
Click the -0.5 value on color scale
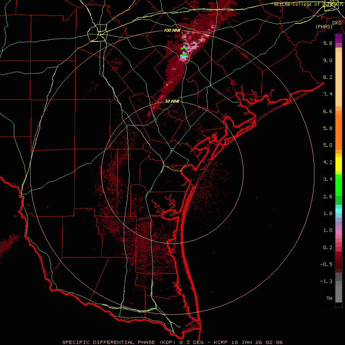326,264
